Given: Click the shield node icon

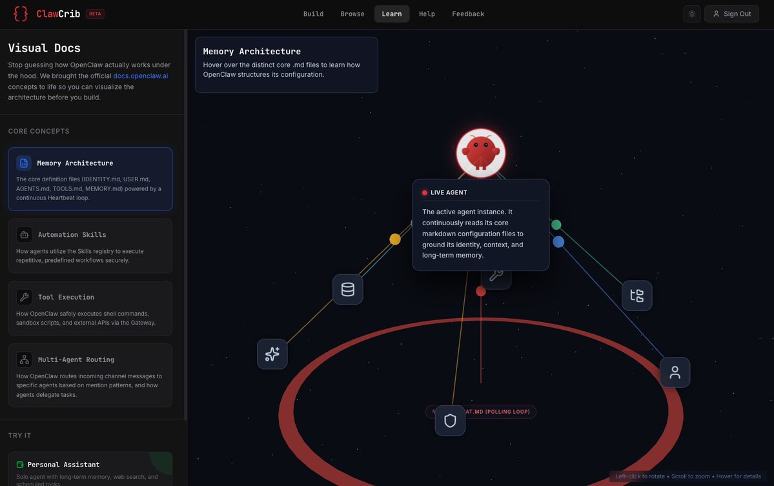Looking at the screenshot, I should (450, 421).
